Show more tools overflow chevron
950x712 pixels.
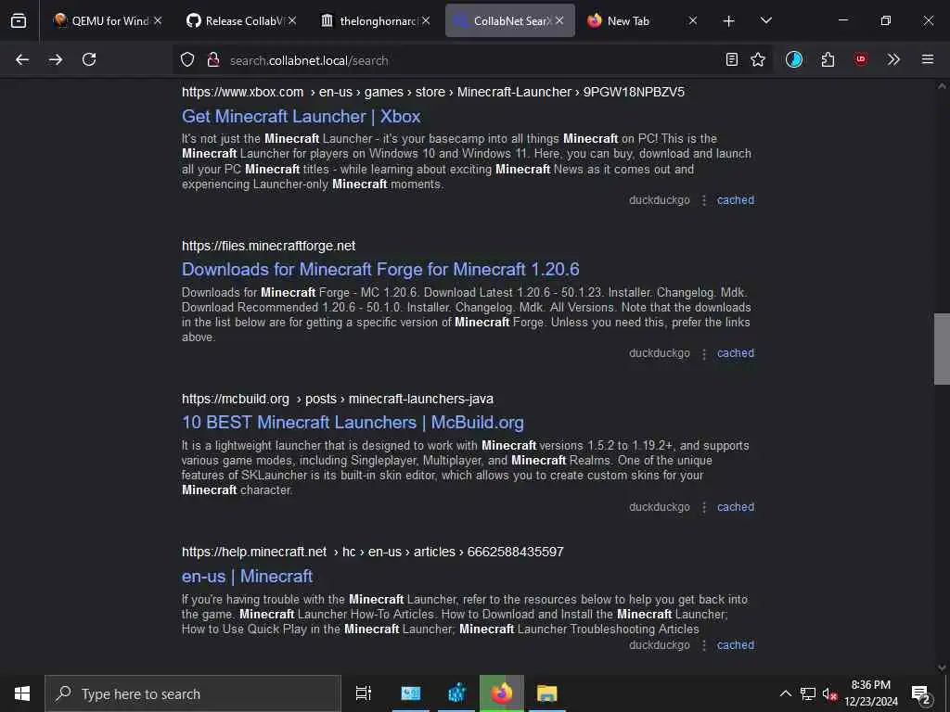893,59
